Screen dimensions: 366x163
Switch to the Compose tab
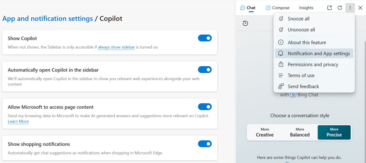pos(277,8)
